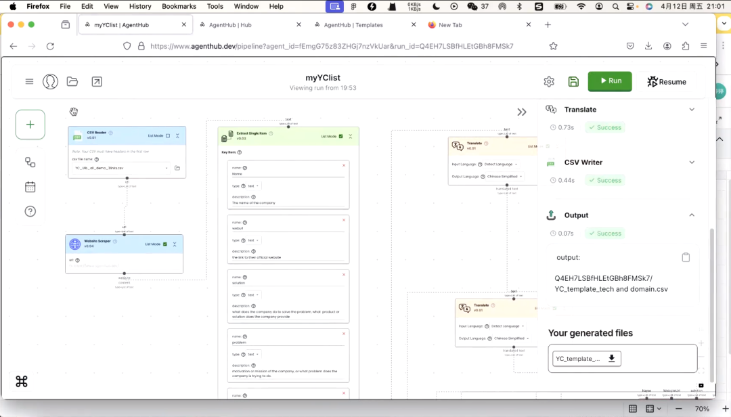
Task: Toggle List Mode checkbox on Extract Single Item
Action: [x=340, y=136]
